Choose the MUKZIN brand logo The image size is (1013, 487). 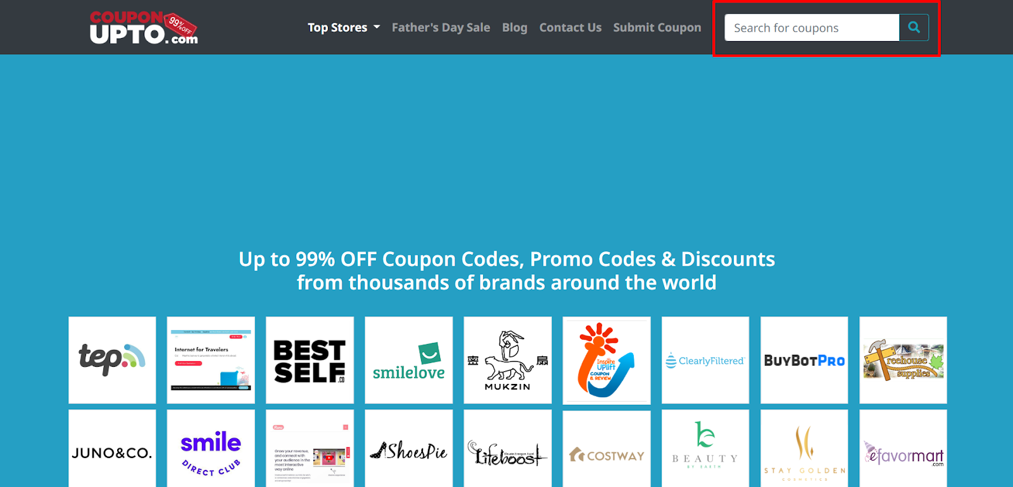[x=508, y=360]
